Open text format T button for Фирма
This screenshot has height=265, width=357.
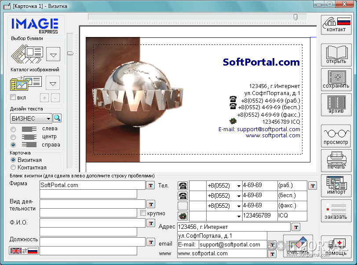coord(151,185)
